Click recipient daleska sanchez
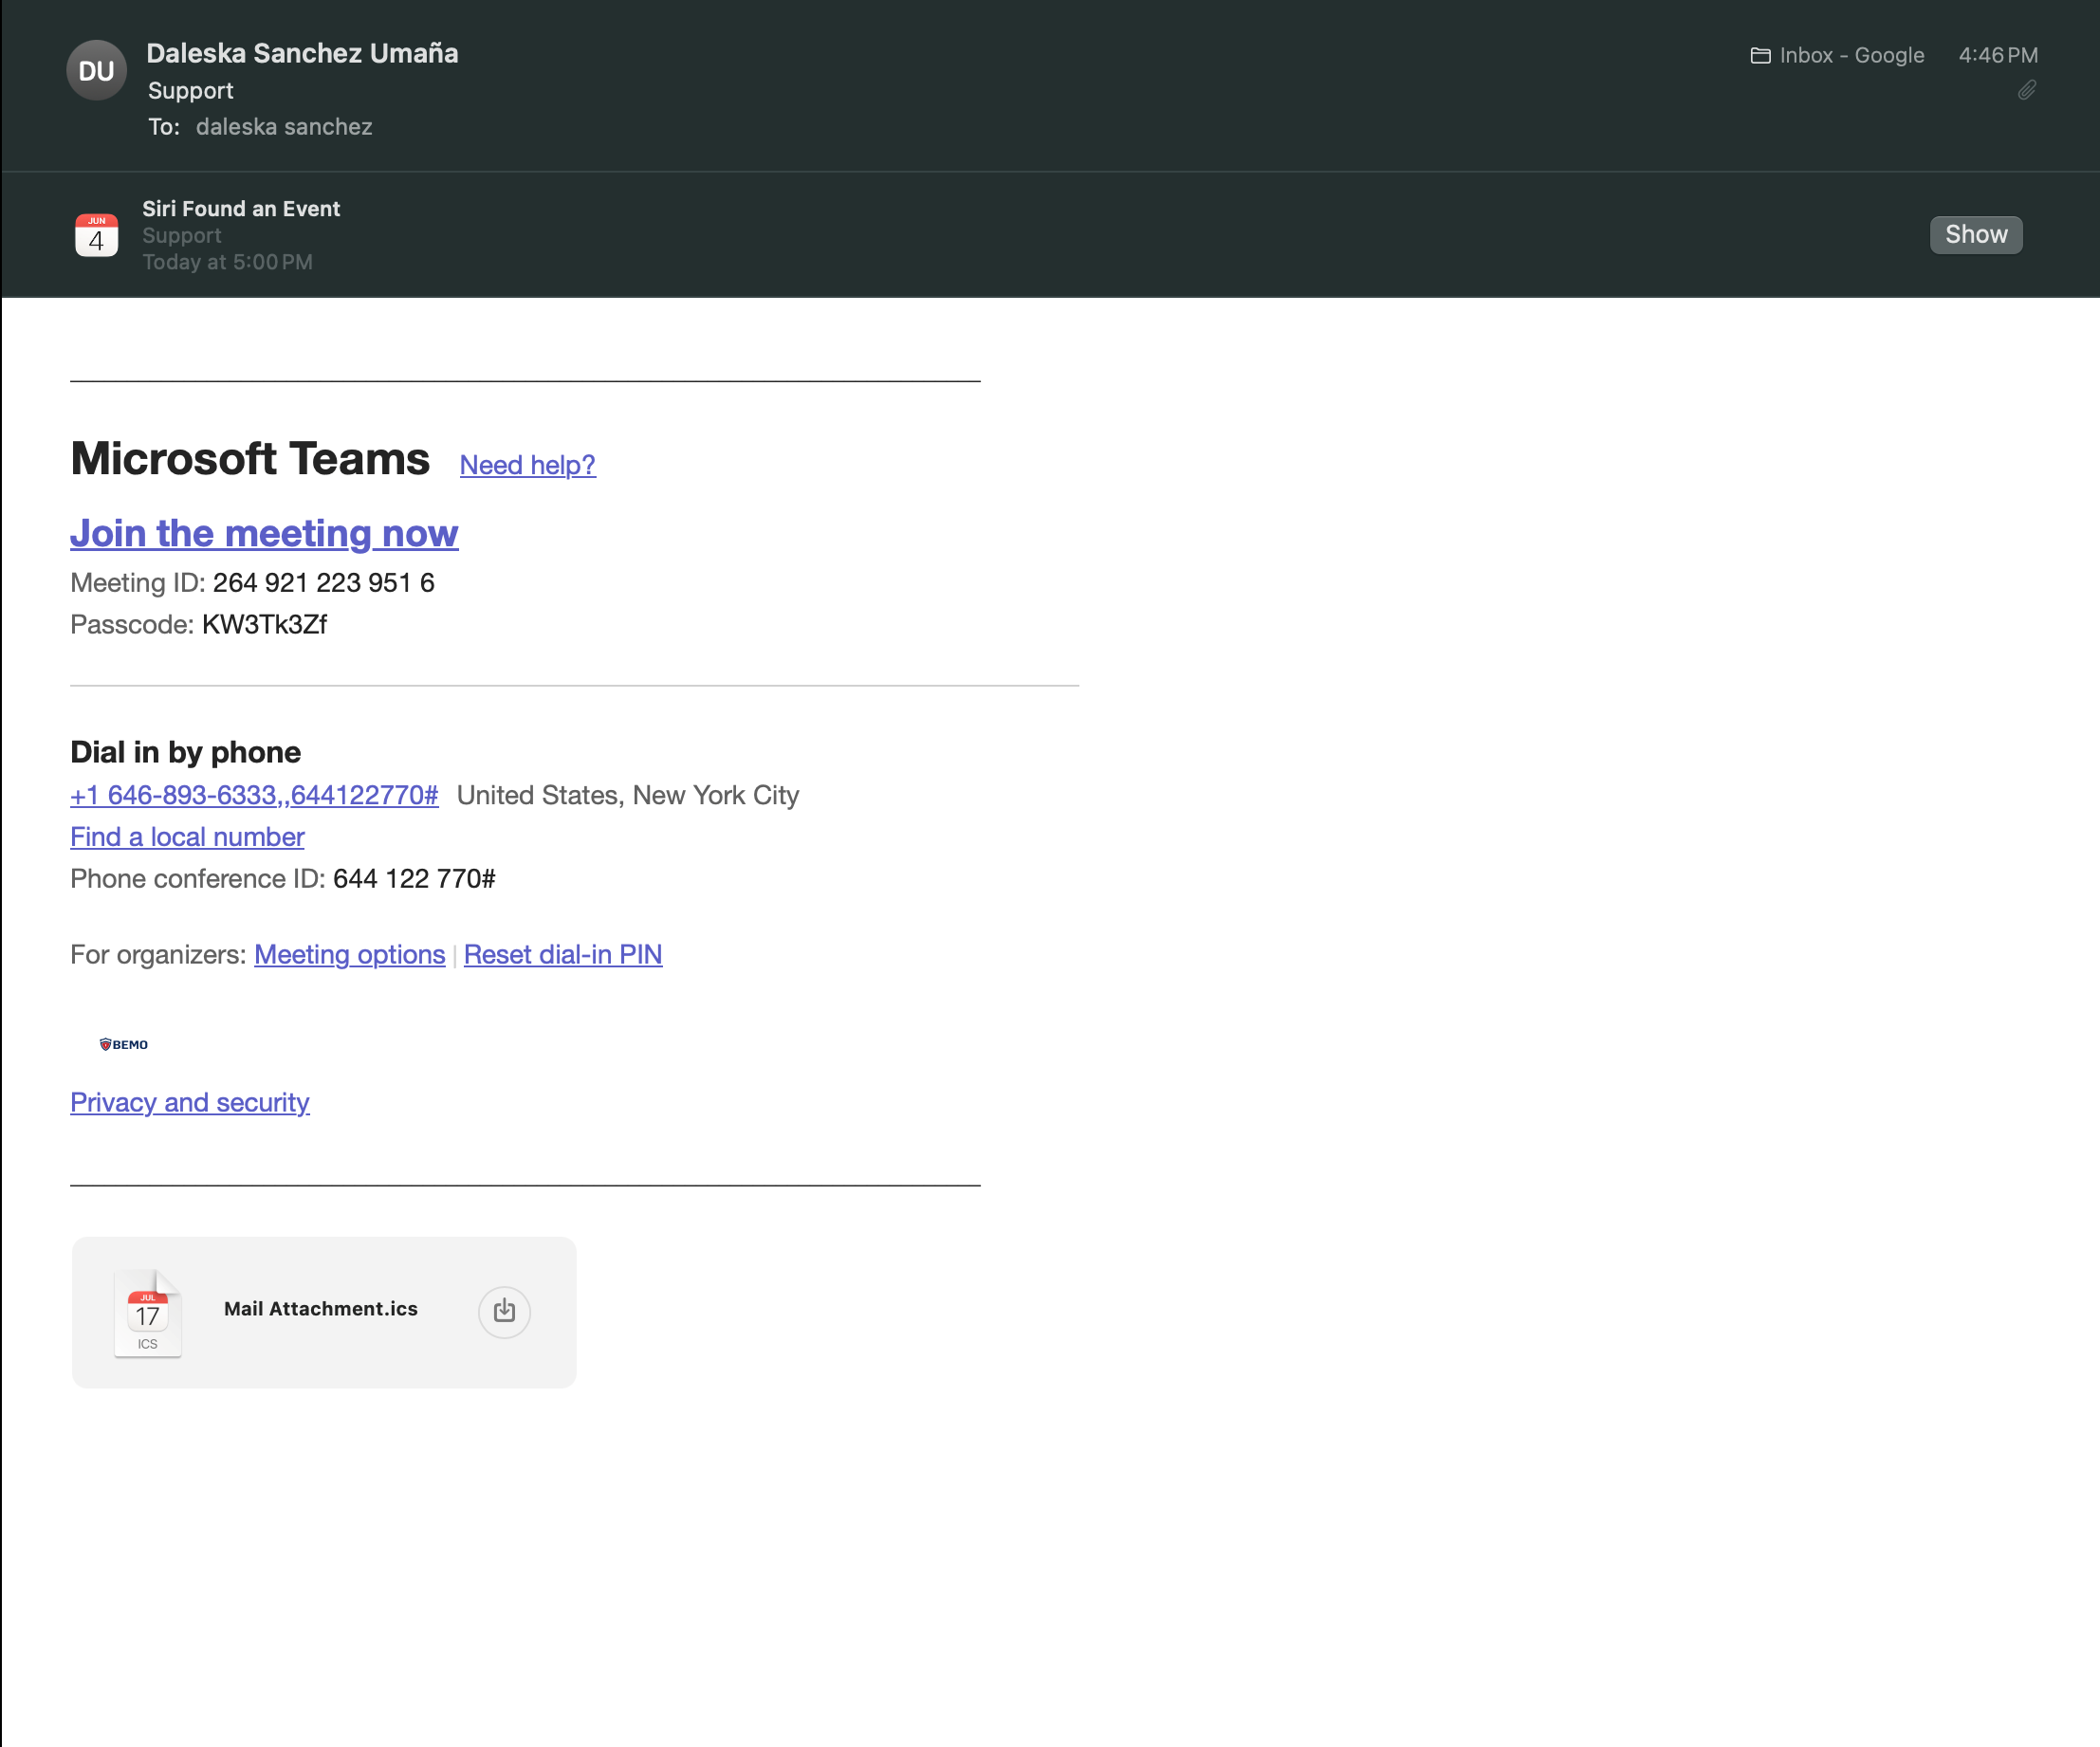 [284, 127]
